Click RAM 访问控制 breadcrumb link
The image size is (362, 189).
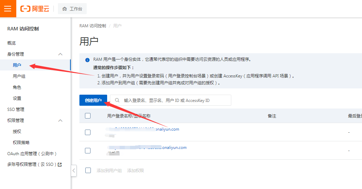tap(93, 26)
